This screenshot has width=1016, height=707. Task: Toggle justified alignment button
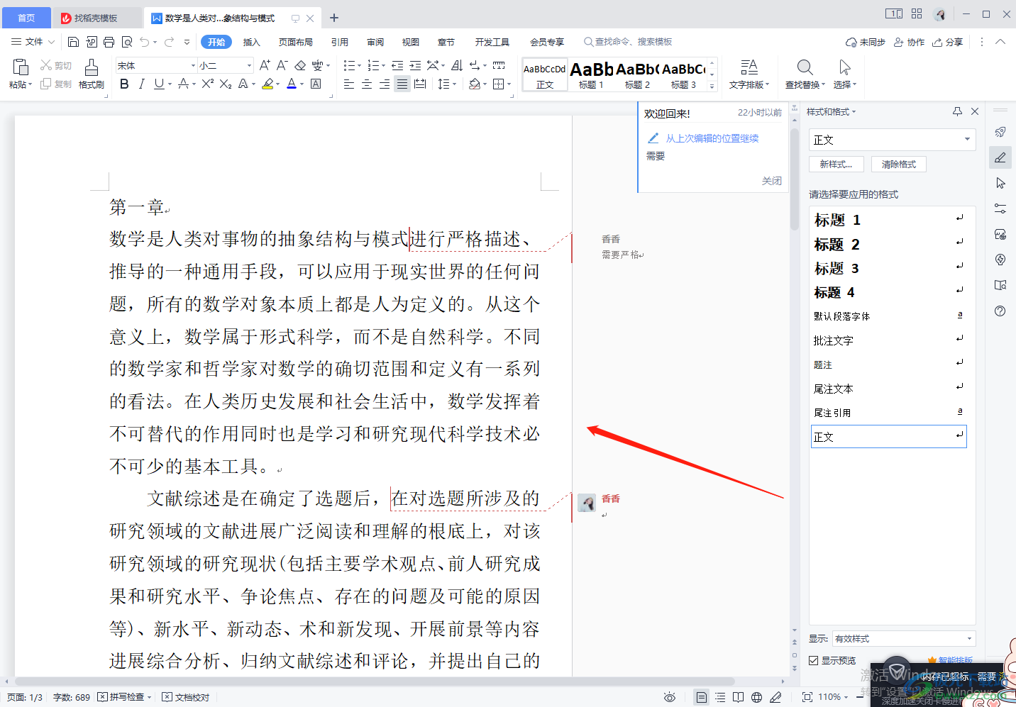point(402,84)
